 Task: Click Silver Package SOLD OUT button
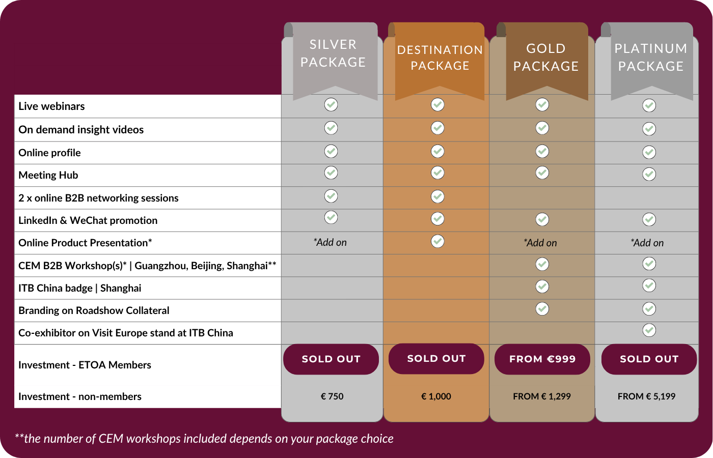click(331, 359)
